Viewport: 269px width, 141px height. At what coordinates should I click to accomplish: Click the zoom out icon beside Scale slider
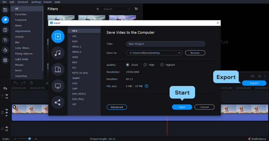pyautogui.click(x=15, y=139)
